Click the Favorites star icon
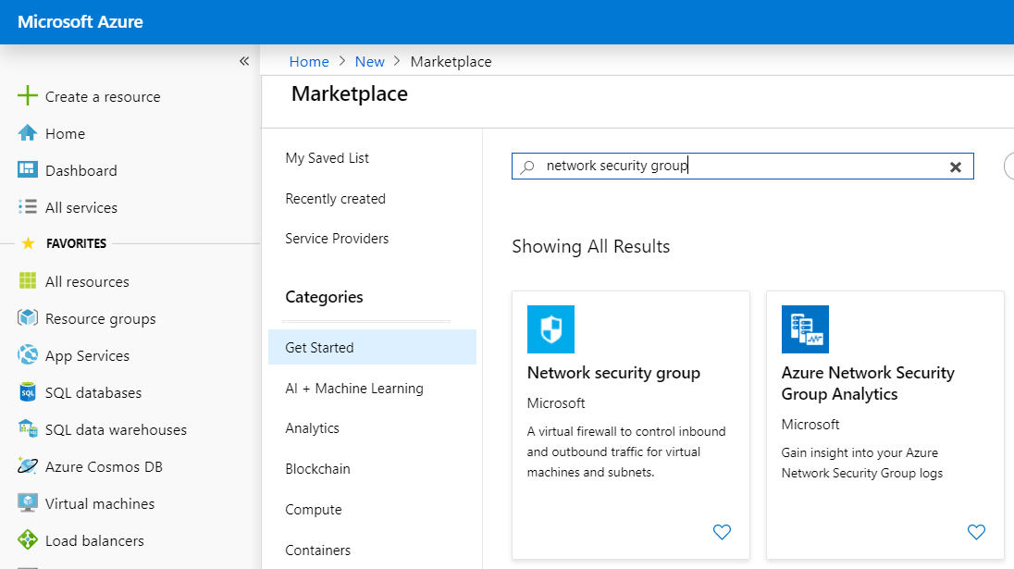The width and height of the screenshot is (1014, 569). tap(28, 243)
